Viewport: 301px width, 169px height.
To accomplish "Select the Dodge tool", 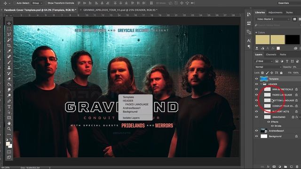I will click(9, 96).
